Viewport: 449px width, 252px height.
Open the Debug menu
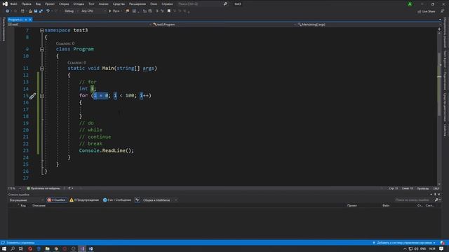[79, 4]
